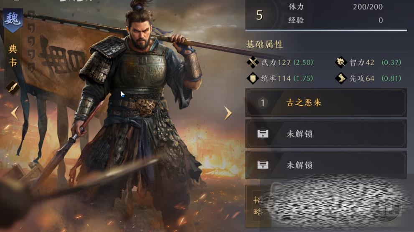
Task: Click the 魏 faction badge
Action: (13, 20)
